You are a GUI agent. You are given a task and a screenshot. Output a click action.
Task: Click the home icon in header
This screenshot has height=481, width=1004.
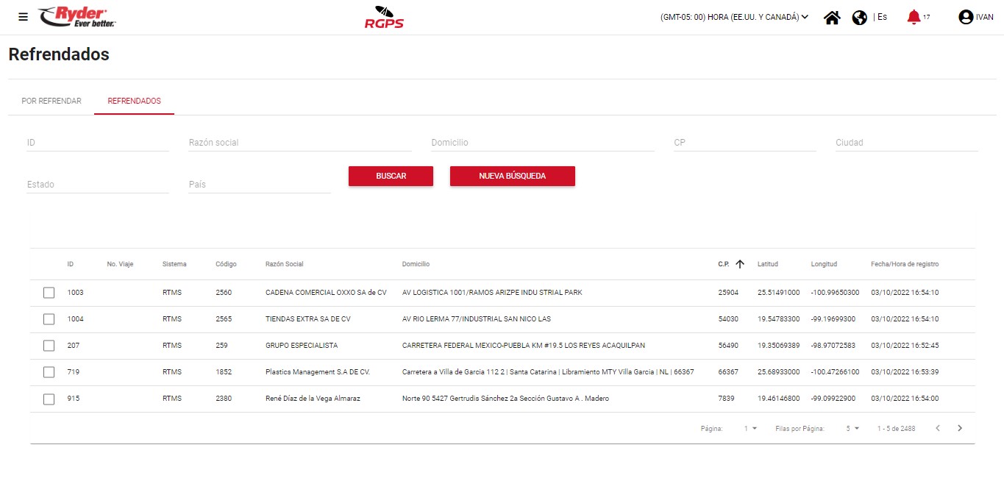point(832,18)
